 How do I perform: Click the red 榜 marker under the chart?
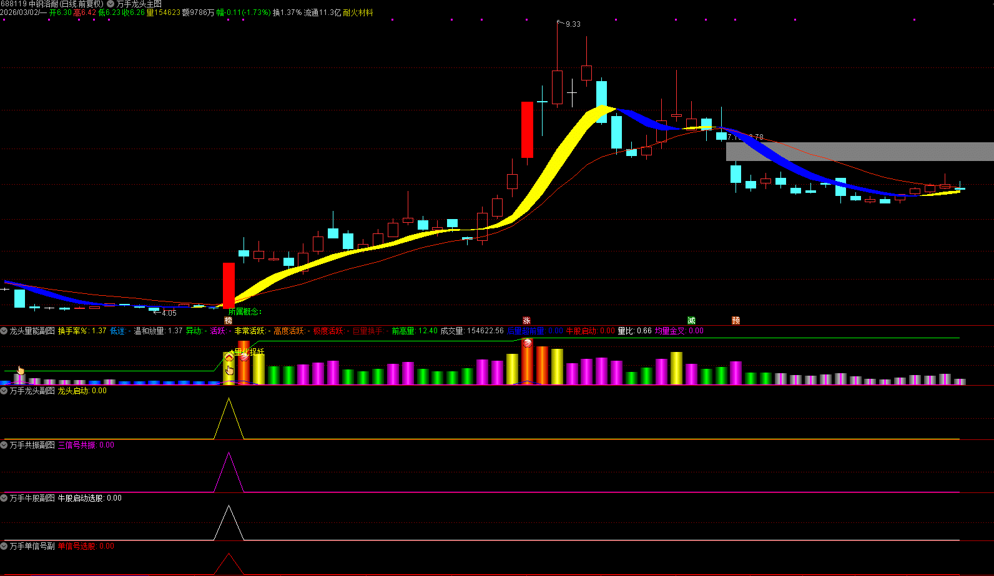(229, 320)
